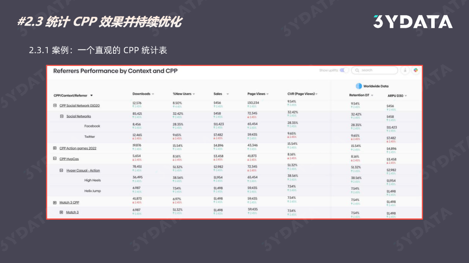Click the Downloads value 78,451
This screenshot has height=263, width=469.
[137, 167]
